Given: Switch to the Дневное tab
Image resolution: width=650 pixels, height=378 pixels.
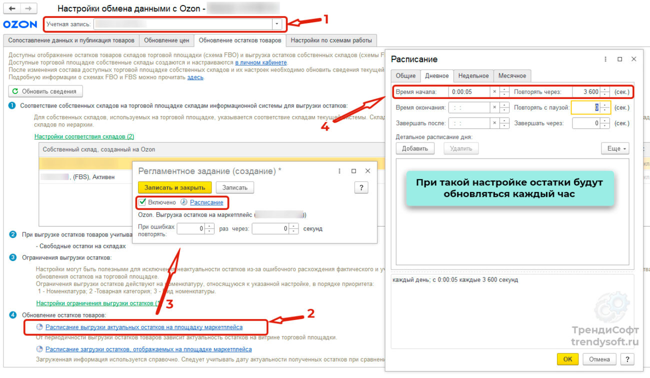Looking at the screenshot, I should click(437, 75).
